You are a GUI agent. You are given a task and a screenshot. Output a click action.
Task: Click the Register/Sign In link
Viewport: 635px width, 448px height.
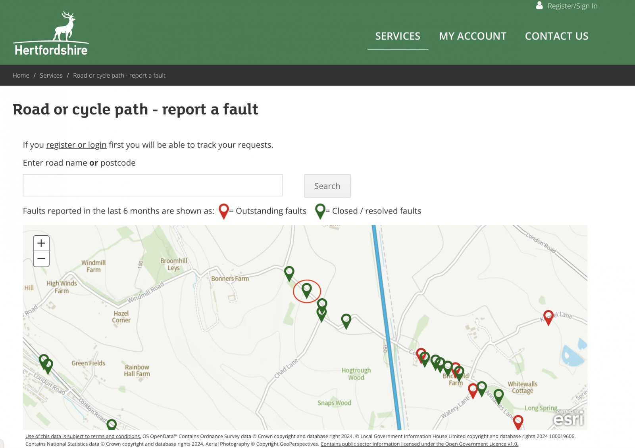[572, 6]
